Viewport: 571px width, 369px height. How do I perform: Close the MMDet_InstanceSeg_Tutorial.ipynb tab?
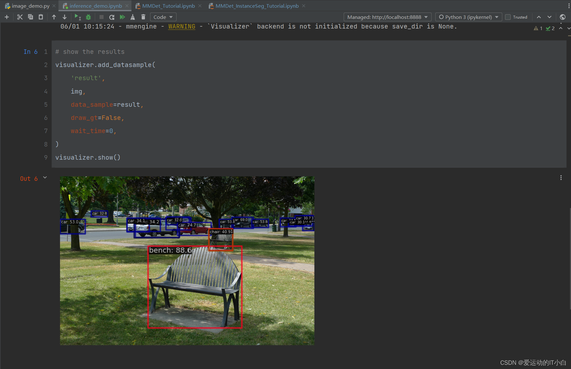click(303, 6)
